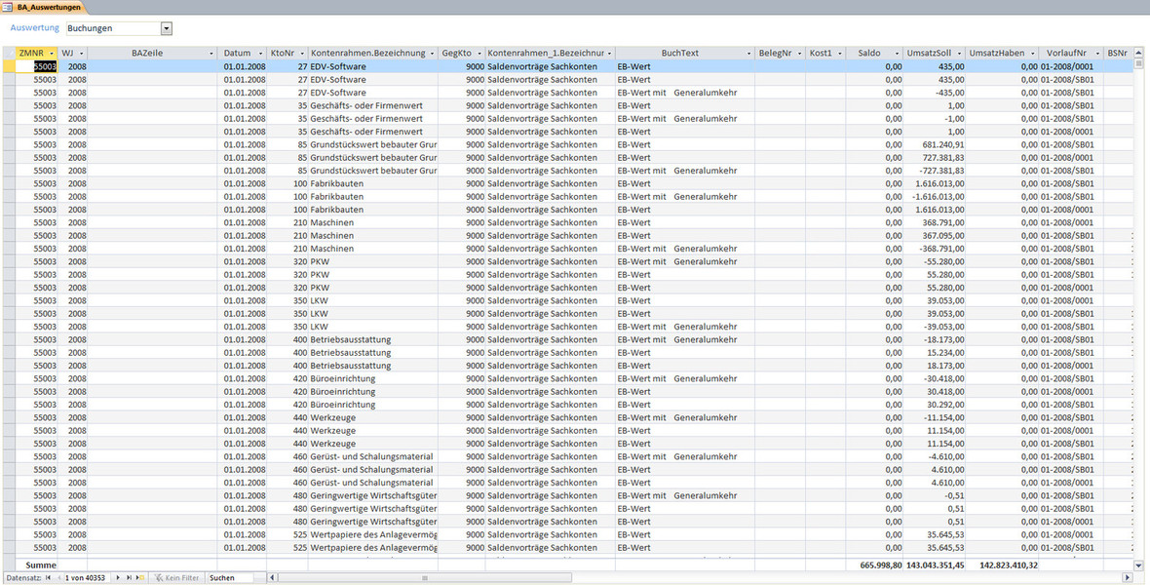Open the UmsatzHaben column filter dropdown
1150x585 pixels.
coord(1033,54)
